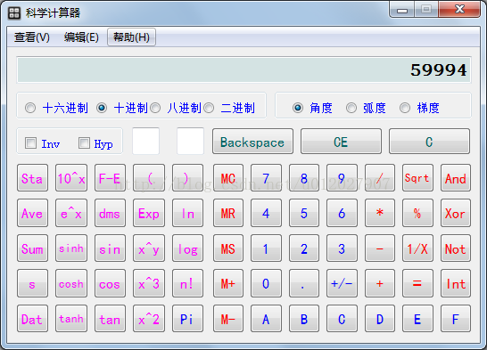Click the Sqrt button
The width and height of the screenshot is (487, 350).
point(417,178)
